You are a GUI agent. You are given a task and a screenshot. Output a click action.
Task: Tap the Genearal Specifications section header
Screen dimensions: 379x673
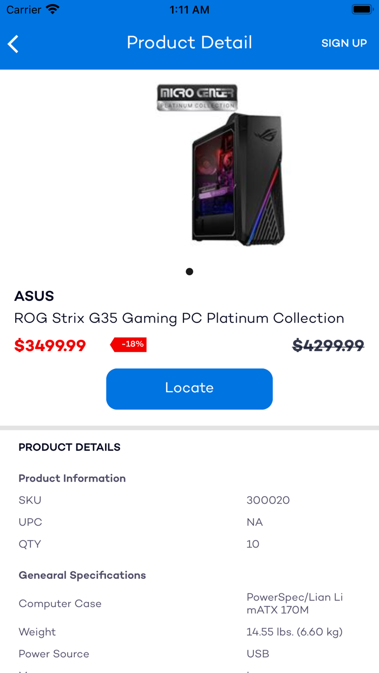coord(82,575)
